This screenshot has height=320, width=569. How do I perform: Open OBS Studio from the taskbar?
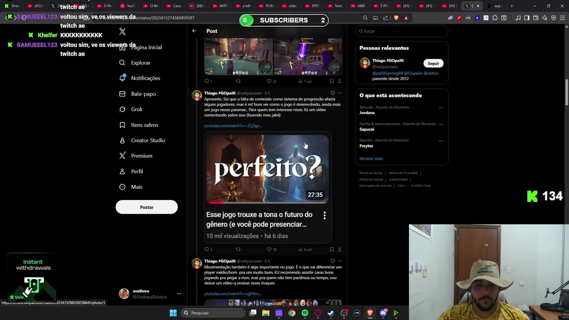click(344, 313)
